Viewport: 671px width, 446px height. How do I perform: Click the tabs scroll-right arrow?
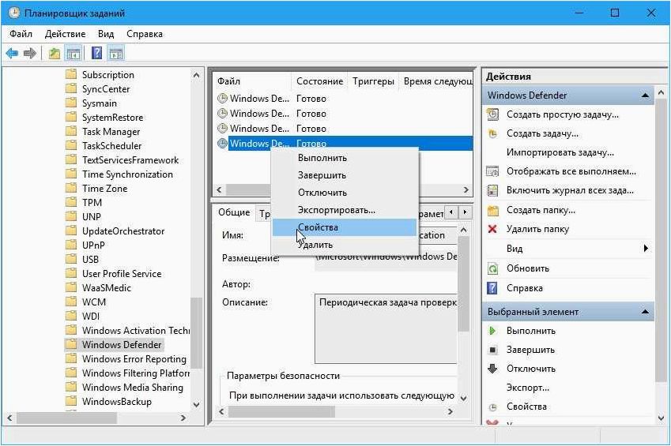465,212
